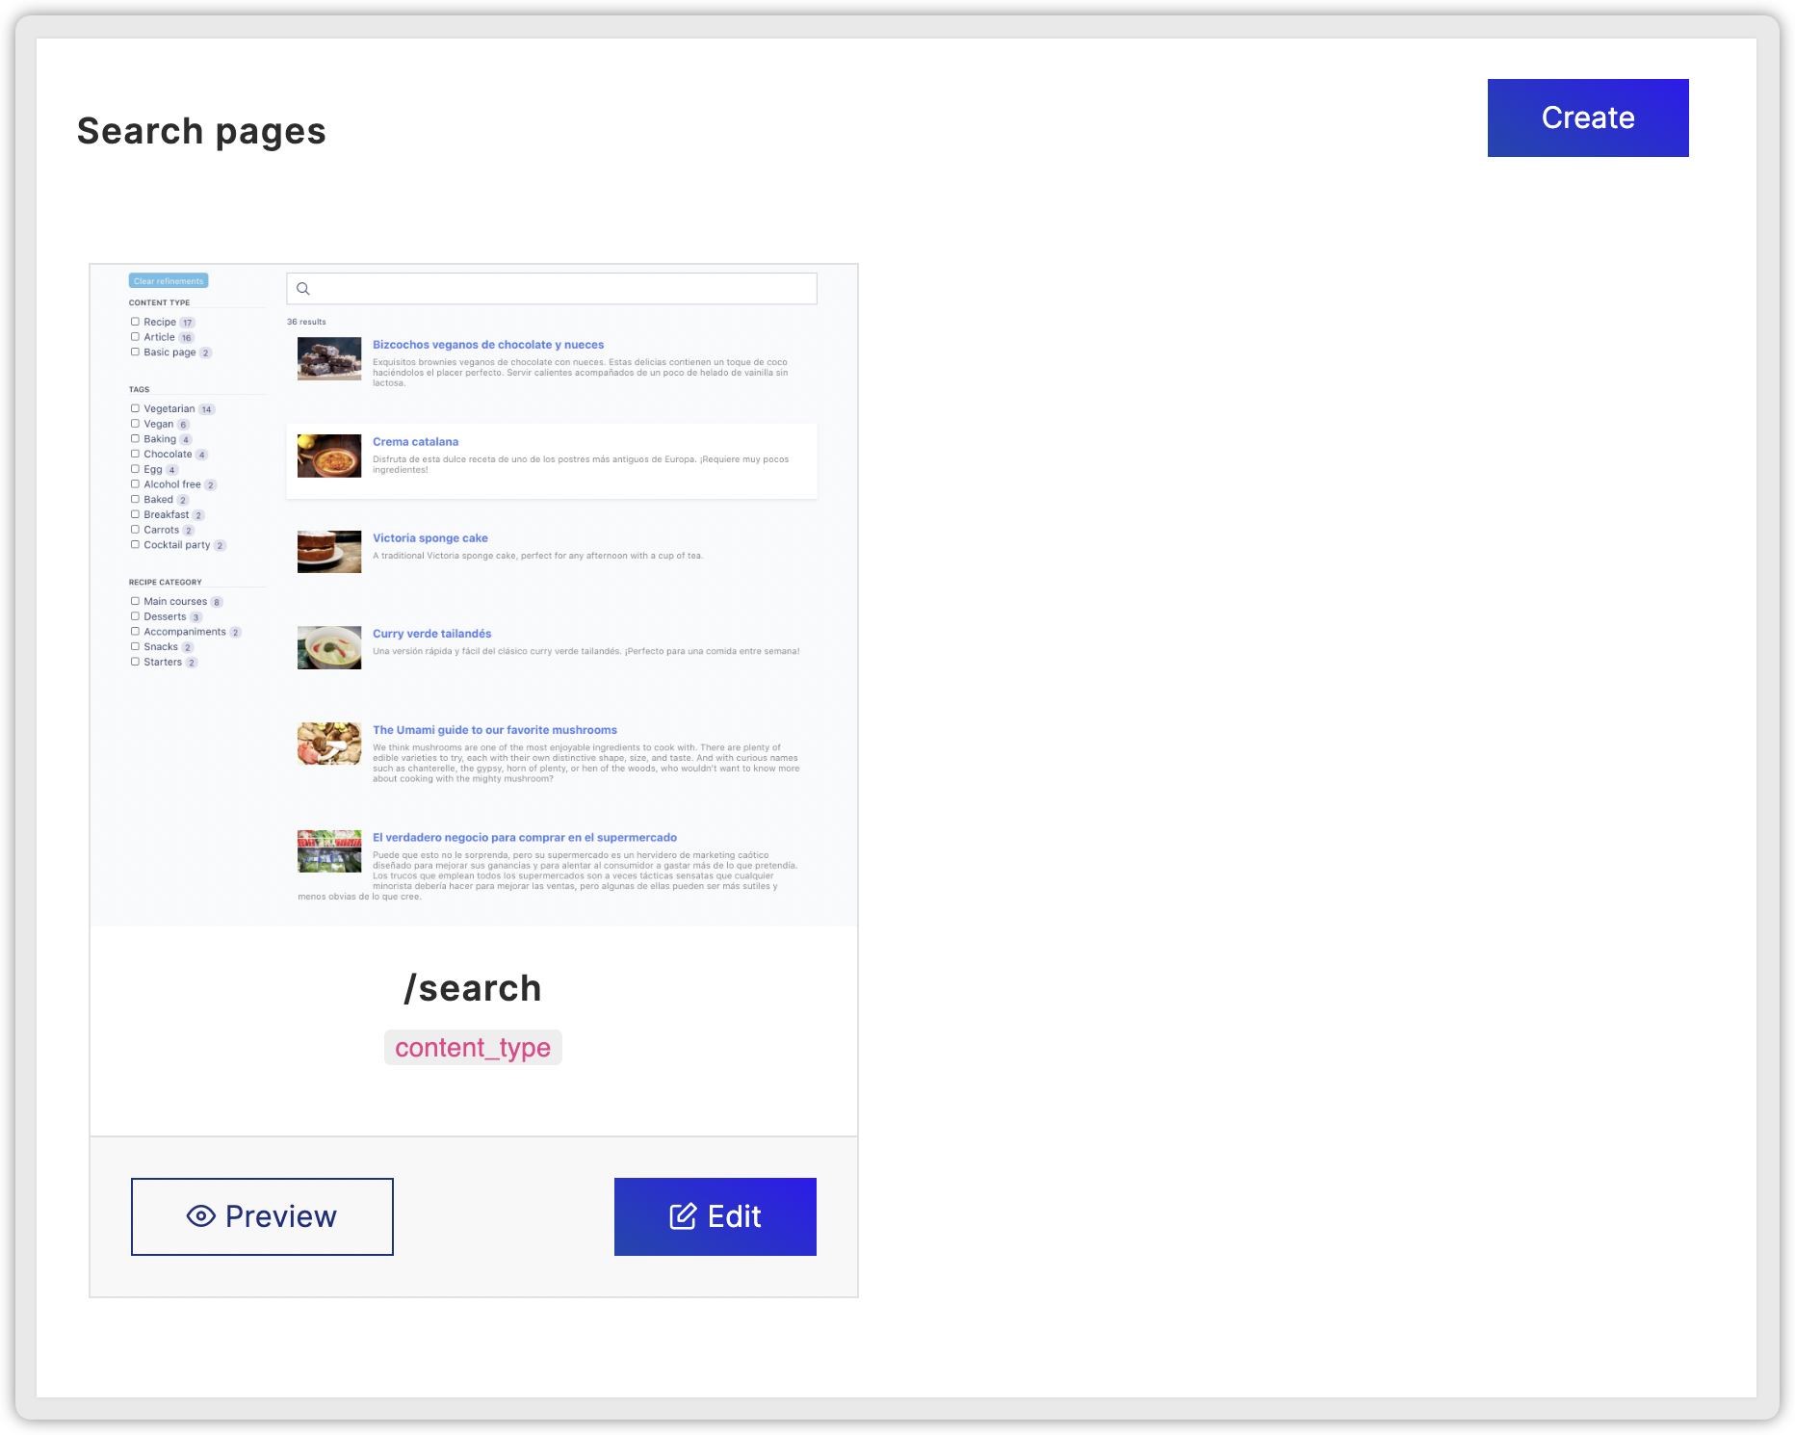Select the Baked tag checkbox
This screenshot has width=1795, height=1435.
(x=135, y=499)
